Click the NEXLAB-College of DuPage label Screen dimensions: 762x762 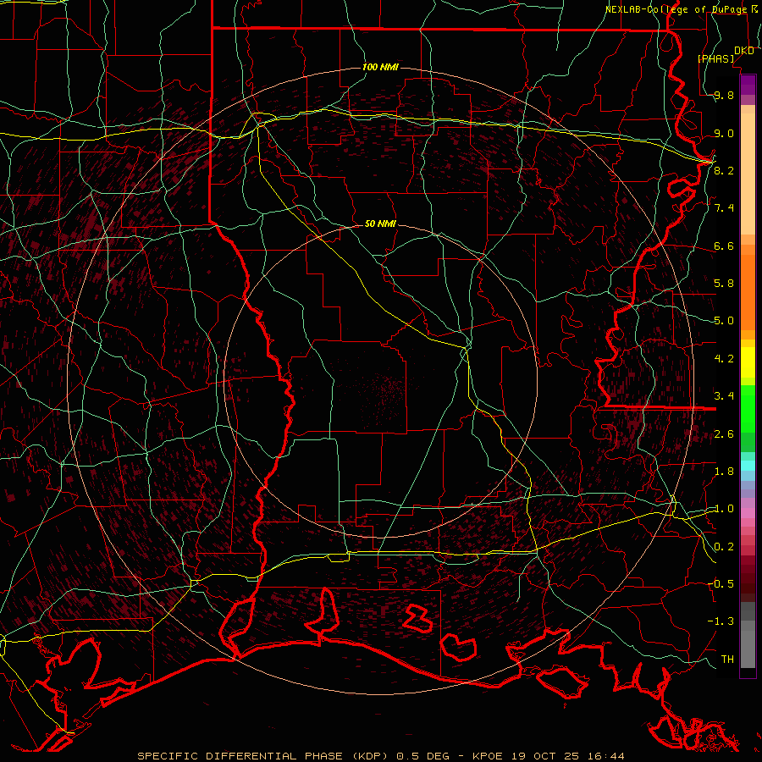(676, 9)
